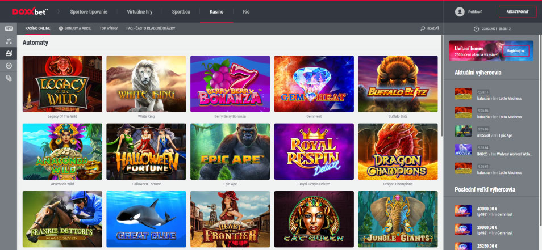542x250 pixels.
Task: Click the Legacy Of The Wild caption
Action: [62, 117]
